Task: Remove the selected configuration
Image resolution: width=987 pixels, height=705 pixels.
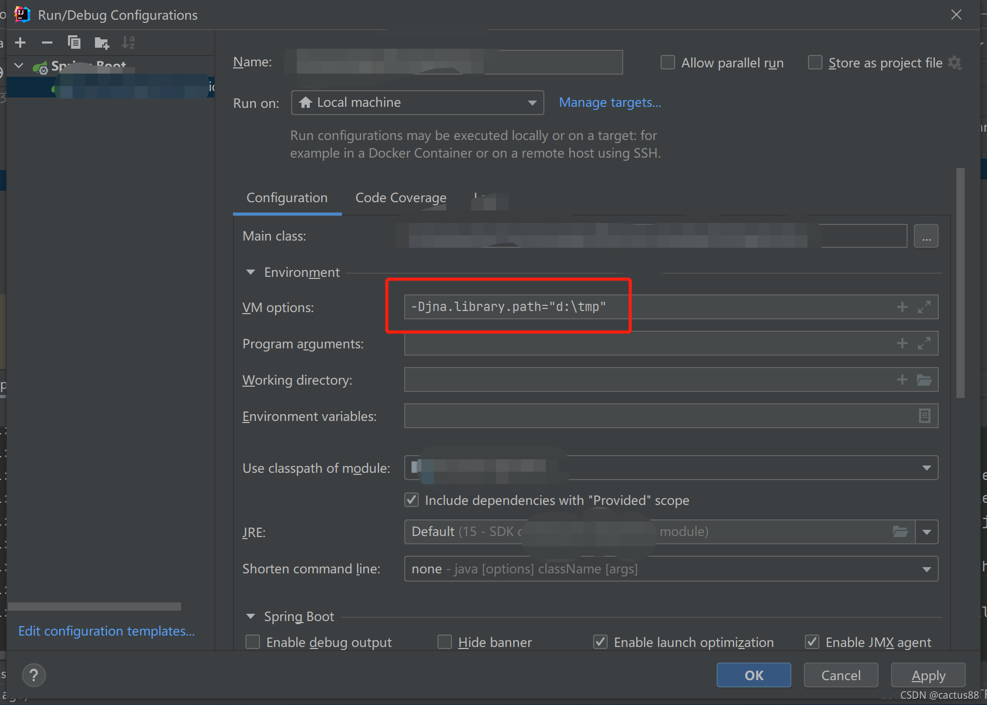Action: pos(47,43)
